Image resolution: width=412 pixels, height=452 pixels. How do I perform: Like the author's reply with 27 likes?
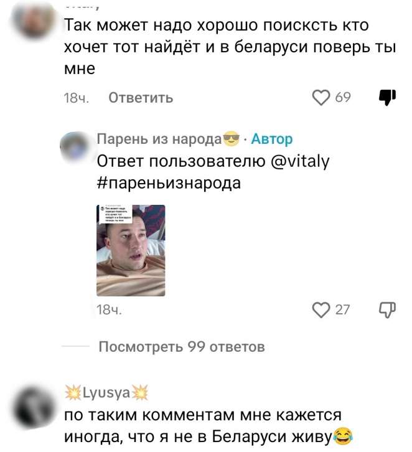pyautogui.click(x=321, y=310)
